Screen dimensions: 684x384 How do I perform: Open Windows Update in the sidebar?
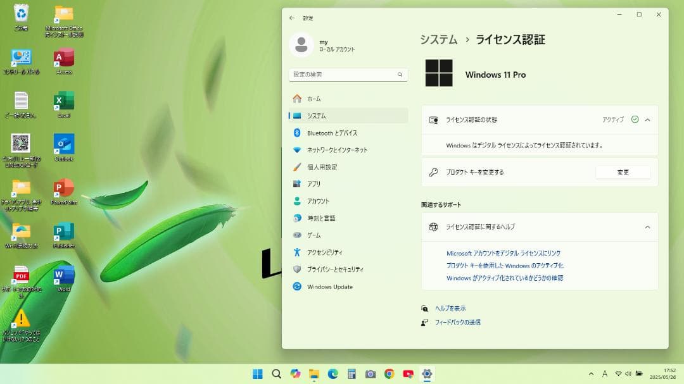(x=348, y=287)
